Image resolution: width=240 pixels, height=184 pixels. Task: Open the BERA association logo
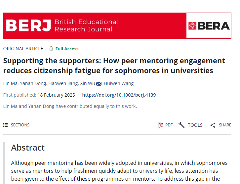coord(209,25)
